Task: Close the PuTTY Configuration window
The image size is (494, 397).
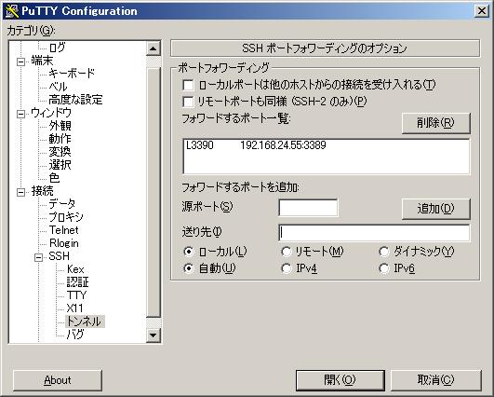Action: 482,11
